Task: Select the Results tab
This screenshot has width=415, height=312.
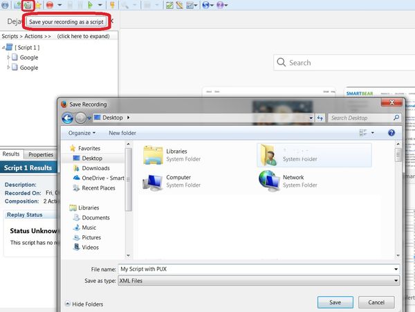Action: (11, 154)
